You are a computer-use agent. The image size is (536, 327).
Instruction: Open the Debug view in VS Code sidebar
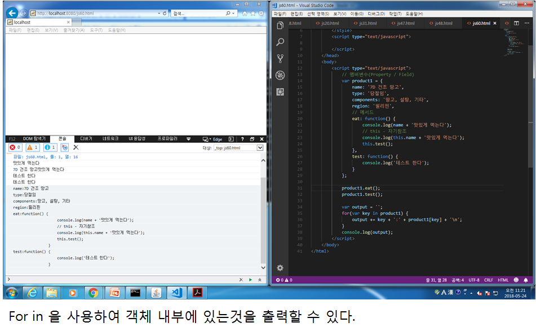click(280, 75)
